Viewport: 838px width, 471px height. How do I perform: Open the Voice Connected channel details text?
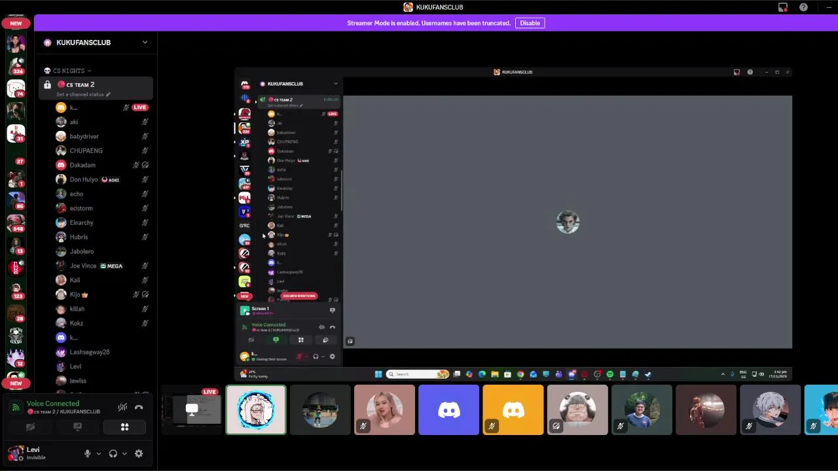(x=64, y=411)
